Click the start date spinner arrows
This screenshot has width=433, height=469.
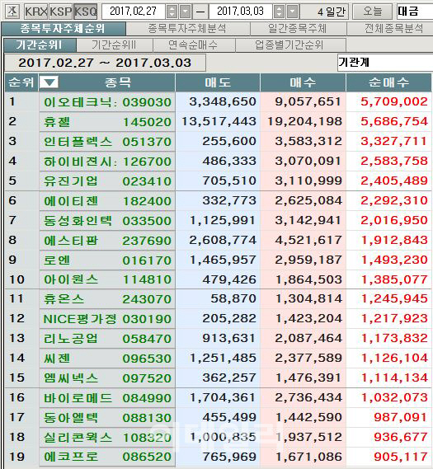172,12
